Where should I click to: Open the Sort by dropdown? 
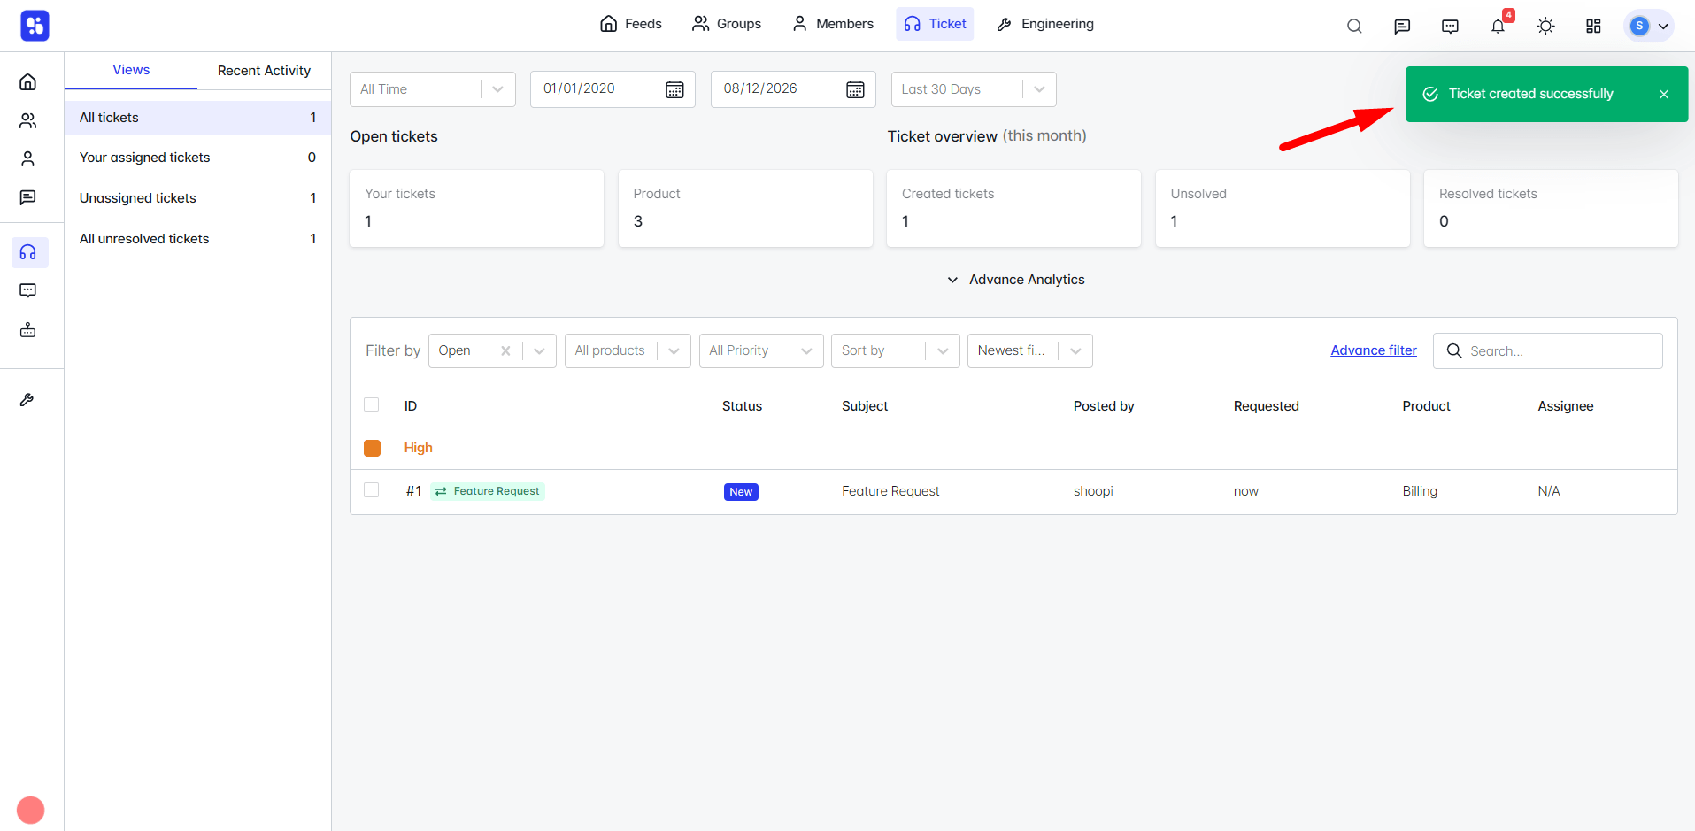[896, 350]
